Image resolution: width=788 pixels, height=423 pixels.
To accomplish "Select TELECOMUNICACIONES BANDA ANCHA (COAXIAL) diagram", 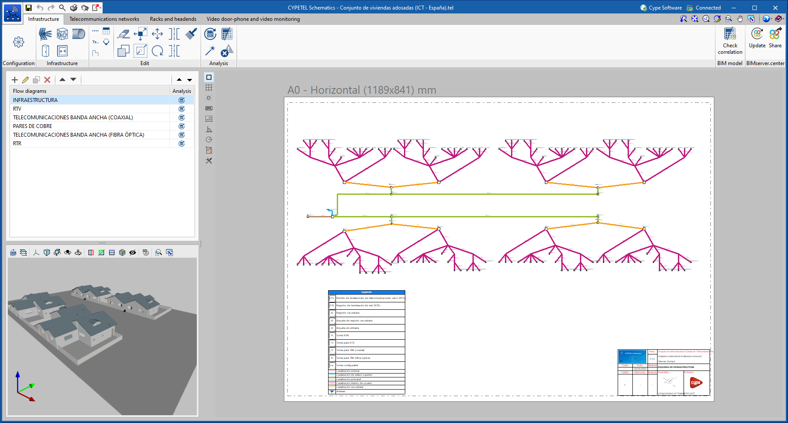I will coord(73,118).
